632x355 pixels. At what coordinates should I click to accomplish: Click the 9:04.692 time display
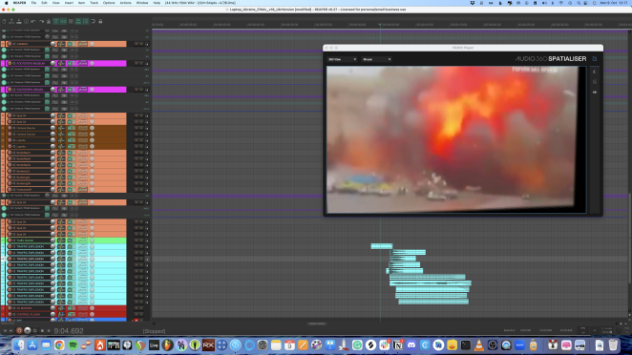point(69,331)
